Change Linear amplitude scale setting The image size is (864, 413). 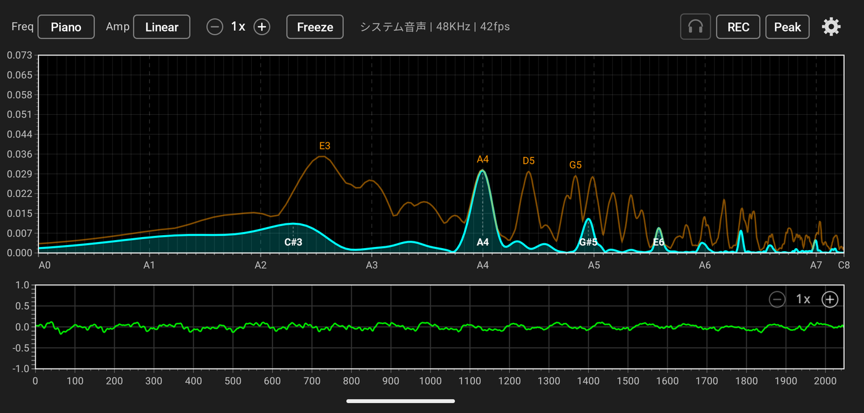[x=162, y=27]
